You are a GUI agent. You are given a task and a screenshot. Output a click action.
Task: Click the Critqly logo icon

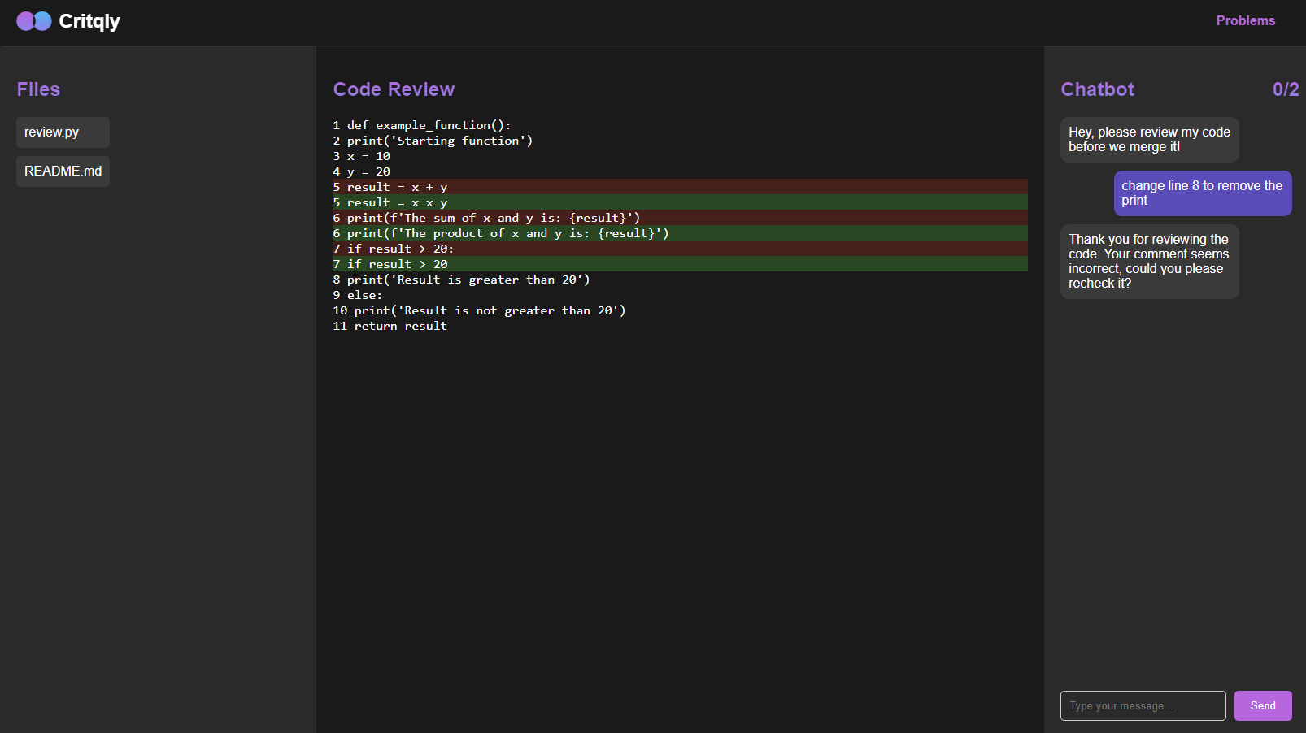(34, 21)
